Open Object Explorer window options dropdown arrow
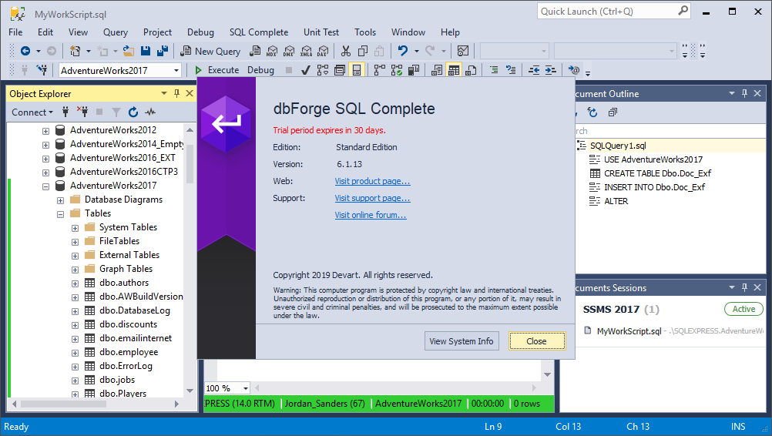The height and width of the screenshot is (436, 772). 164,93
